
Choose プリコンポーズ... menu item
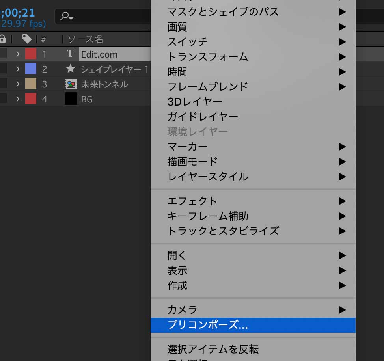[x=253, y=325]
